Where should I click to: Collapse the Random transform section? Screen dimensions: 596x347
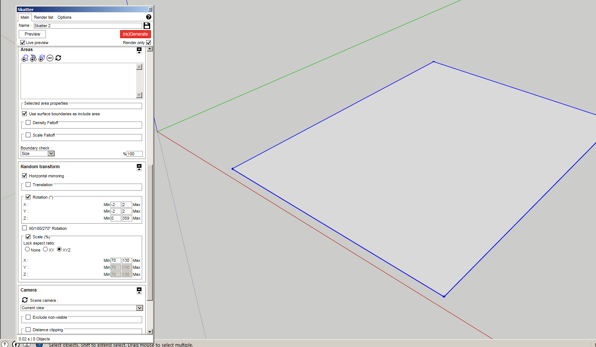tap(139, 167)
